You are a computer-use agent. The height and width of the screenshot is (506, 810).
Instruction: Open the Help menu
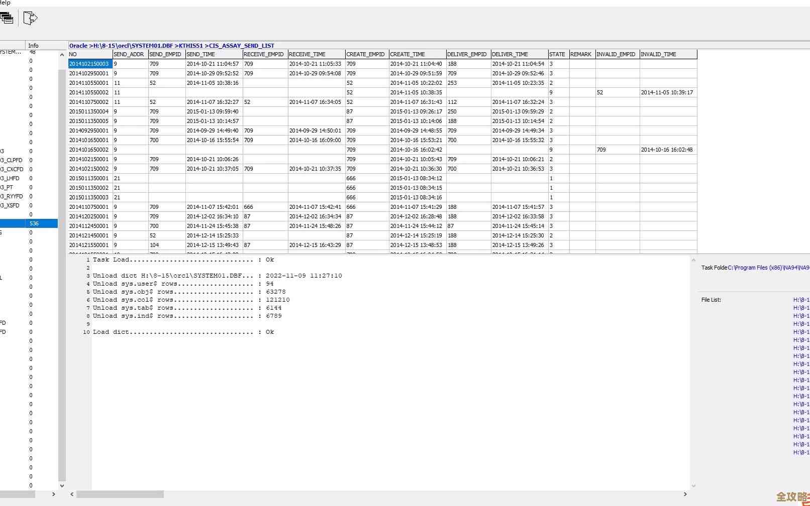pyautogui.click(x=5, y=3)
